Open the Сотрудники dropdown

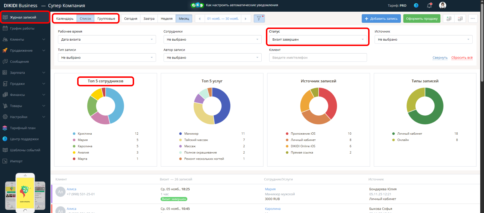pos(212,39)
